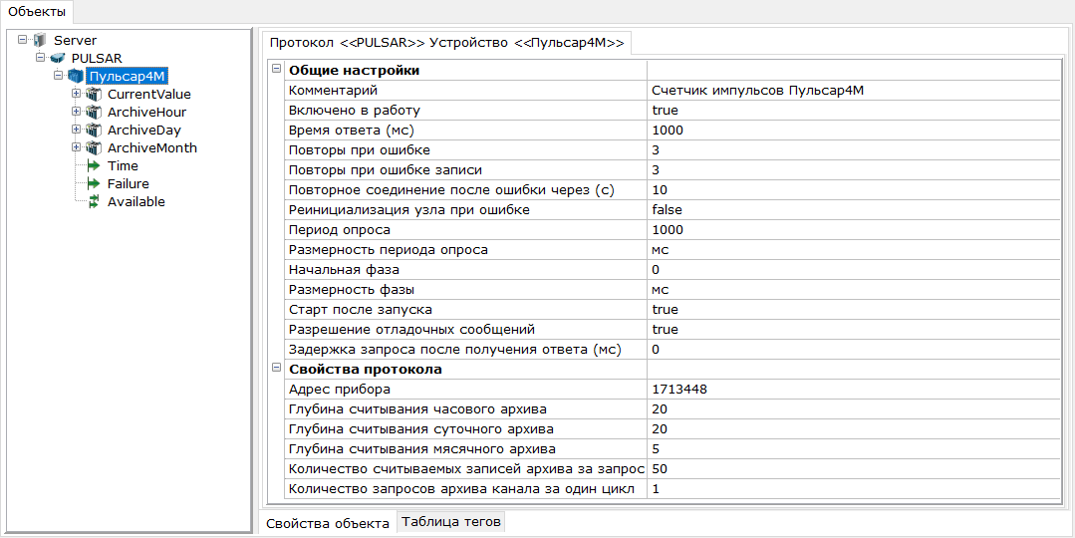Select the Протокол PULSAR Устройство tab
The height and width of the screenshot is (538, 1075).
pos(446,43)
